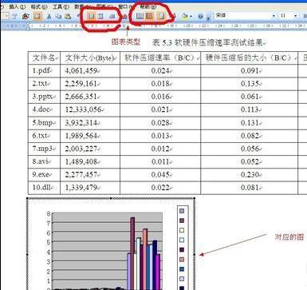
Task: Click the 4,061,459 file size cell
Action: tap(90, 71)
